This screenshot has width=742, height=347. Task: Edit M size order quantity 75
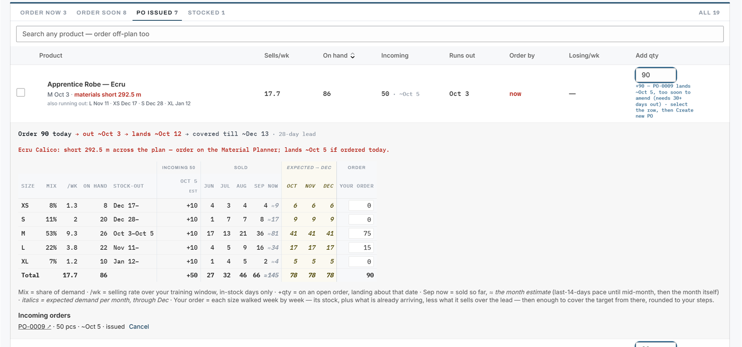pos(361,233)
